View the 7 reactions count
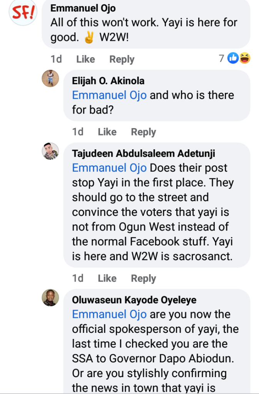The height and width of the screenshot is (394, 259). click(221, 58)
